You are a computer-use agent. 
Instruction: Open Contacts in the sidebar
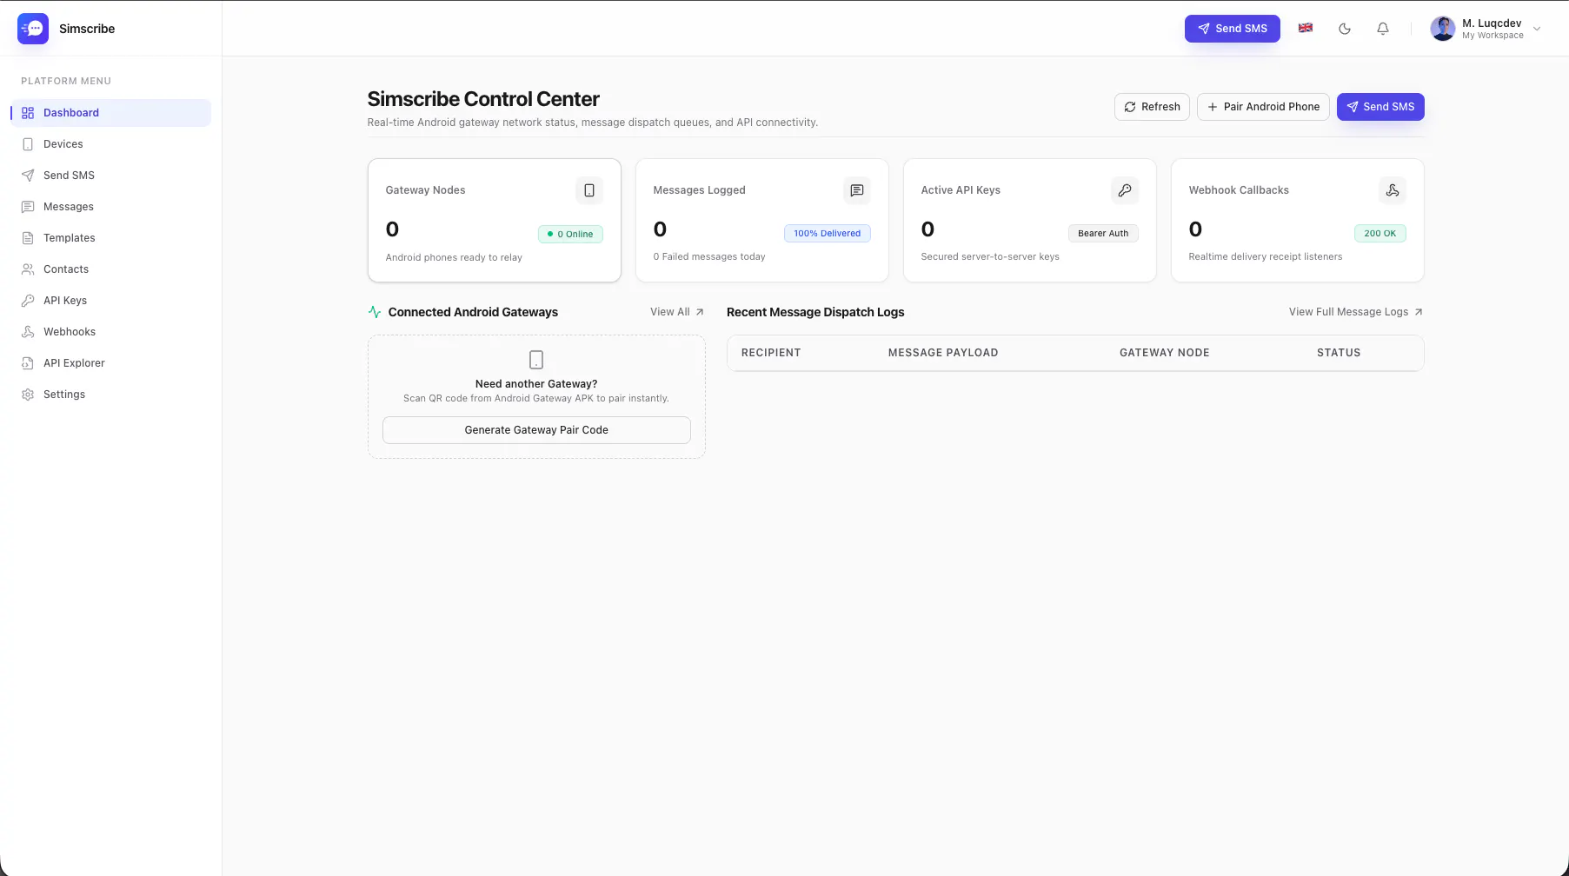tap(110, 269)
